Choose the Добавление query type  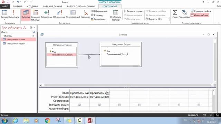[x=47, y=14]
